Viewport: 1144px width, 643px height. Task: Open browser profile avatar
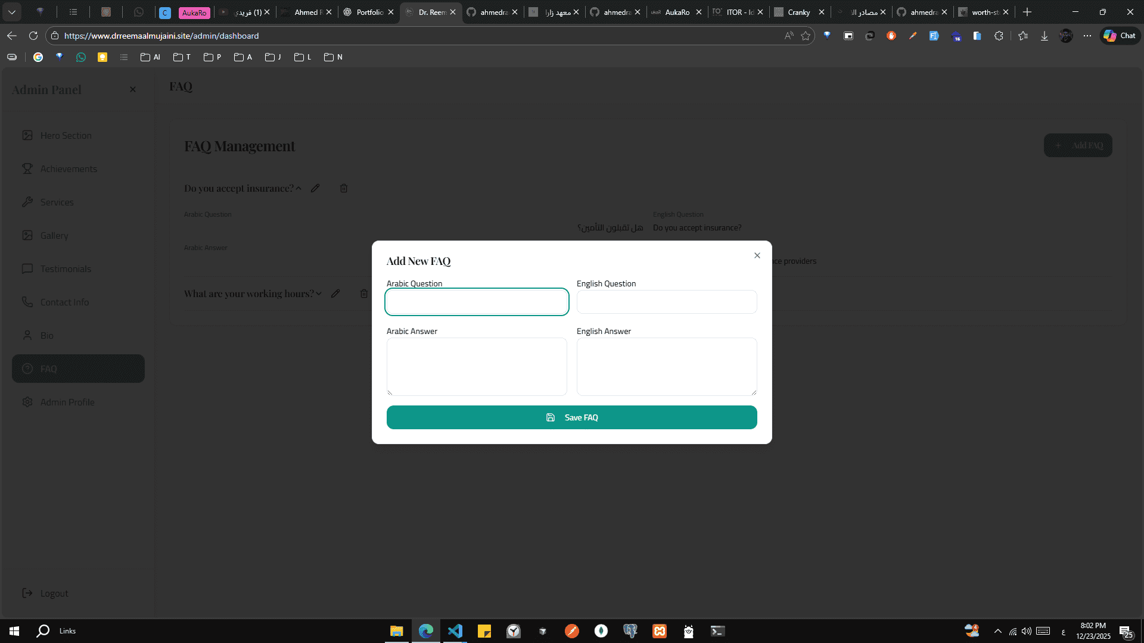coord(1066,36)
